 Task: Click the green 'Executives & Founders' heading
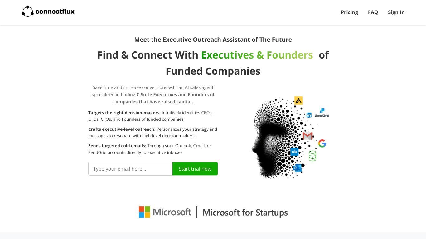click(x=257, y=55)
